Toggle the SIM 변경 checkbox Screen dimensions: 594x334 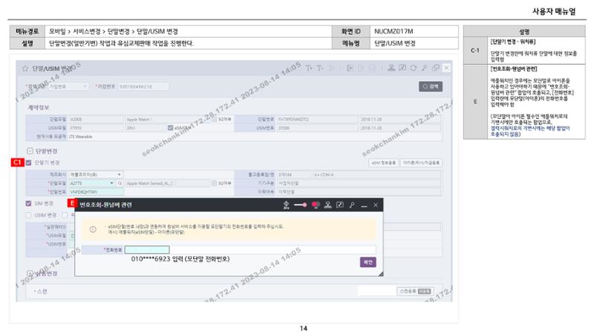(x=28, y=203)
